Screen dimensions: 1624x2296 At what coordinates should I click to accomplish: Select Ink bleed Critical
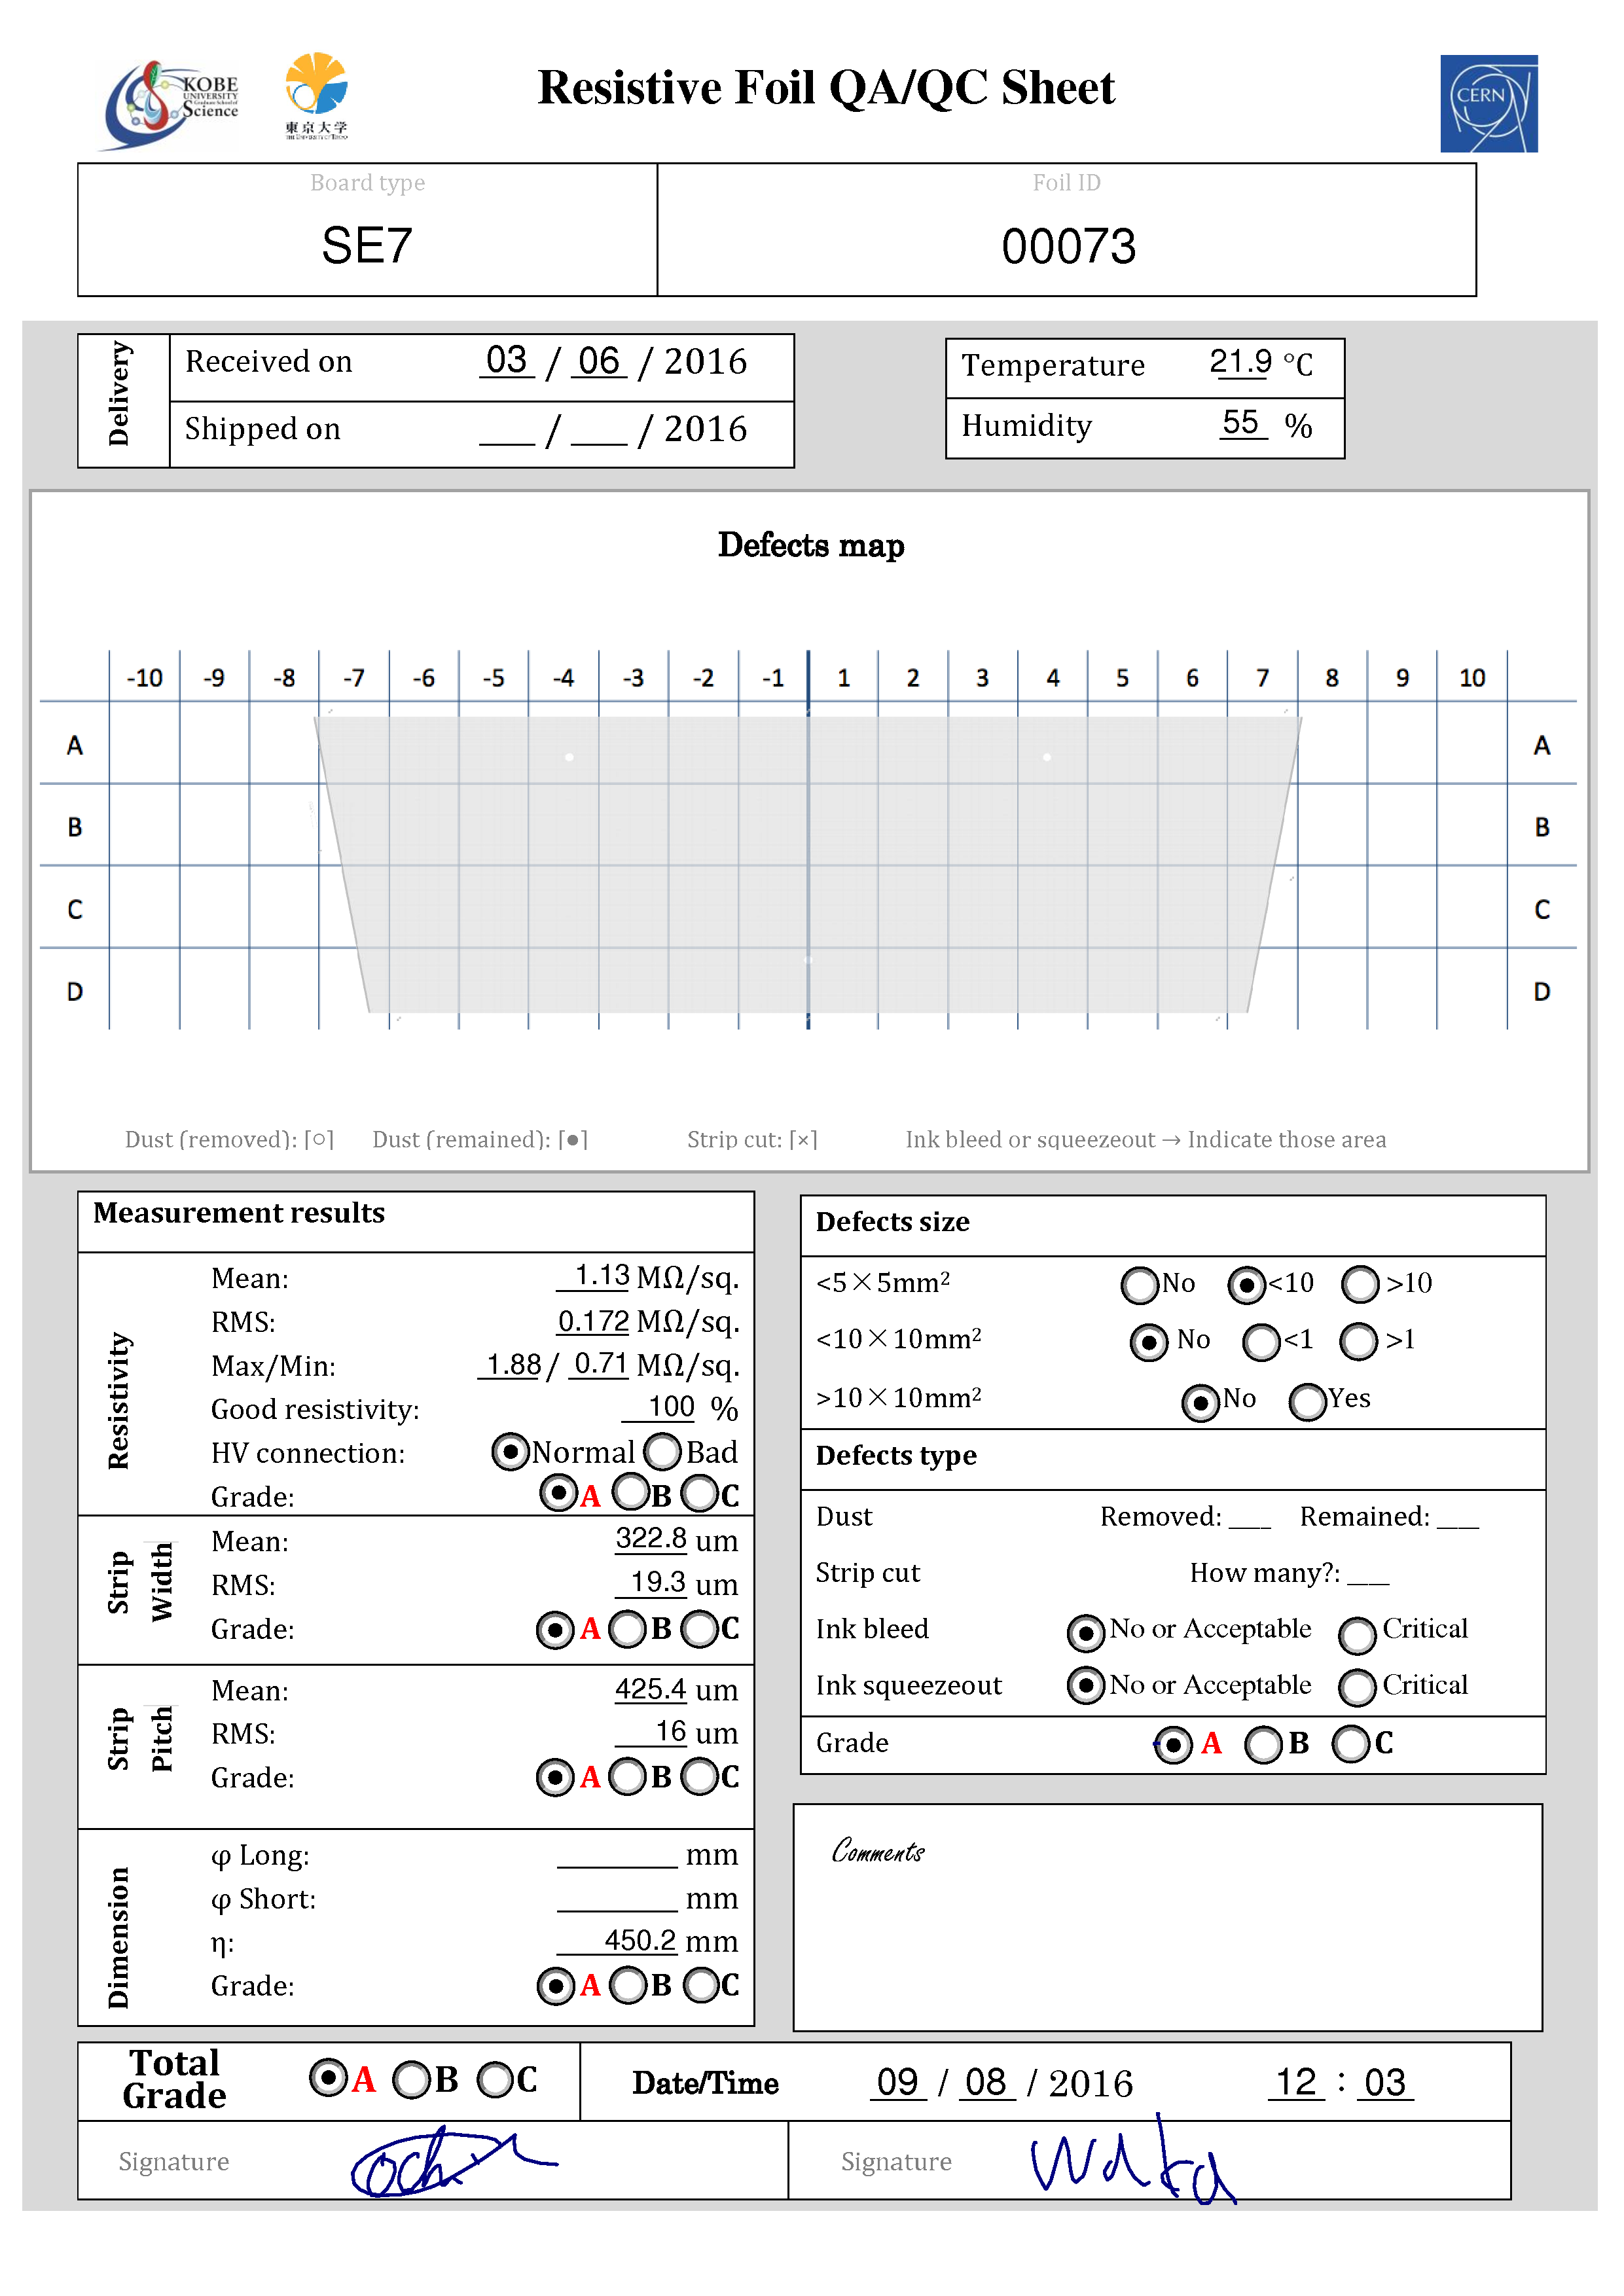point(1358,1636)
